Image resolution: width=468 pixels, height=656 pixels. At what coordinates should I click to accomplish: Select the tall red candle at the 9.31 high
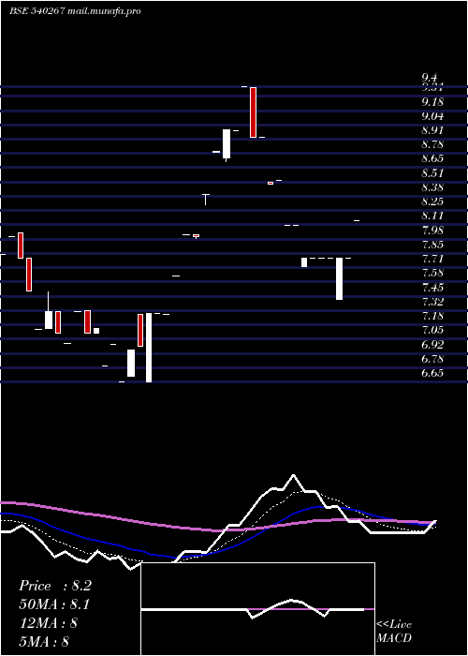[253, 112]
